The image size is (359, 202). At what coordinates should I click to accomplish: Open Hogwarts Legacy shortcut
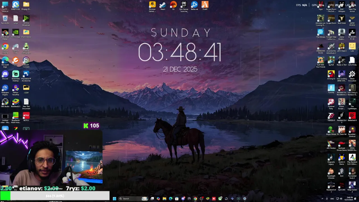click(x=331, y=160)
